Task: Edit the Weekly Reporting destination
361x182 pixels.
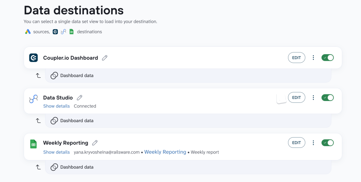Action: (x=296, y=143)
